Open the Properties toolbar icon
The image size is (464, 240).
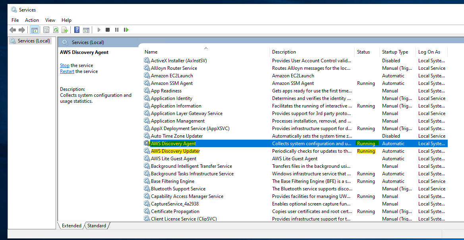46,30
